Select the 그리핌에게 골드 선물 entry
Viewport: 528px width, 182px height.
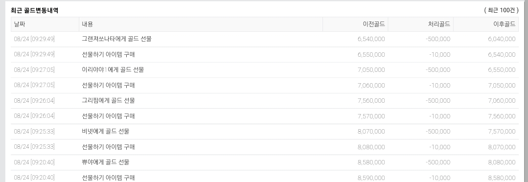point(108,101)
